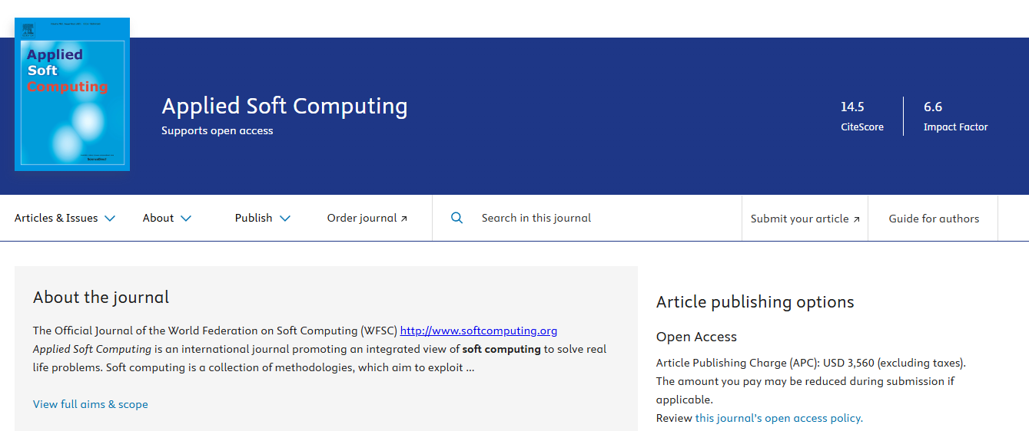Screen dimensions: 1029x431
Task: Click the 6.6 Impact Factor value
Action: coord(933,107)
